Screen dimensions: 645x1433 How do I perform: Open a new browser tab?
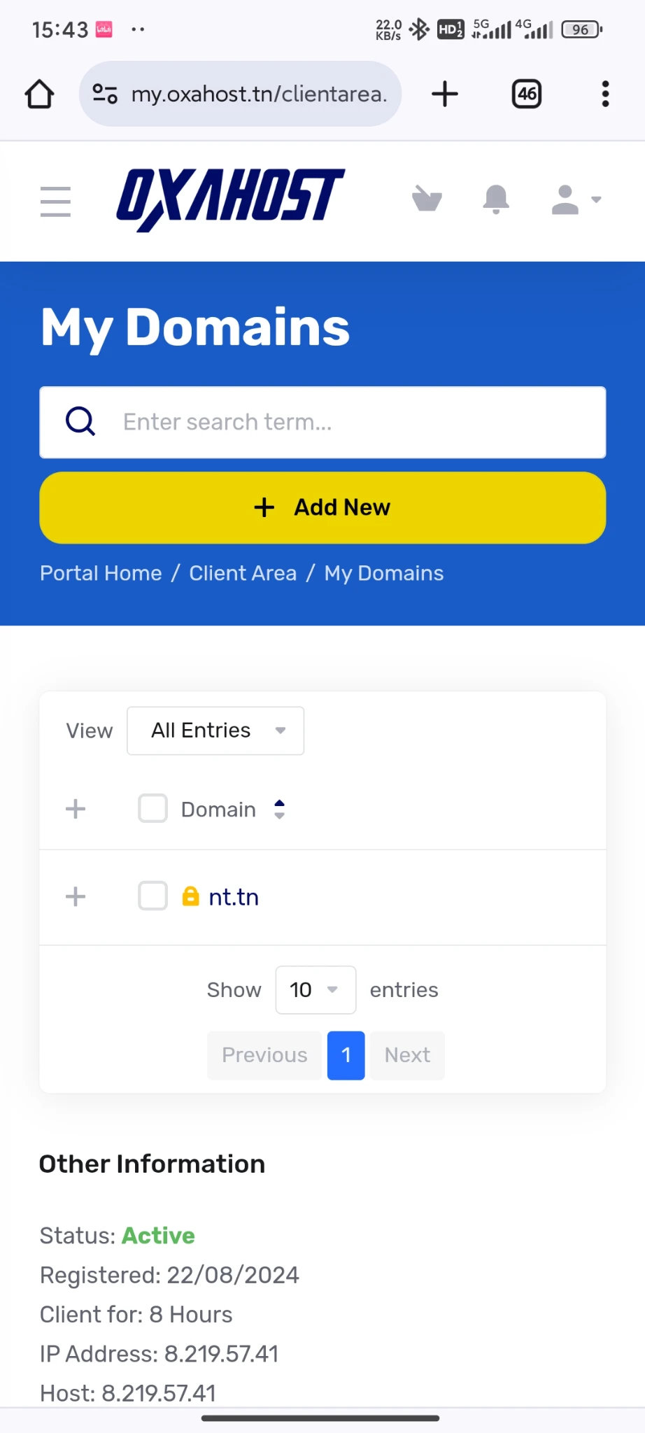(x=445, y=94)
